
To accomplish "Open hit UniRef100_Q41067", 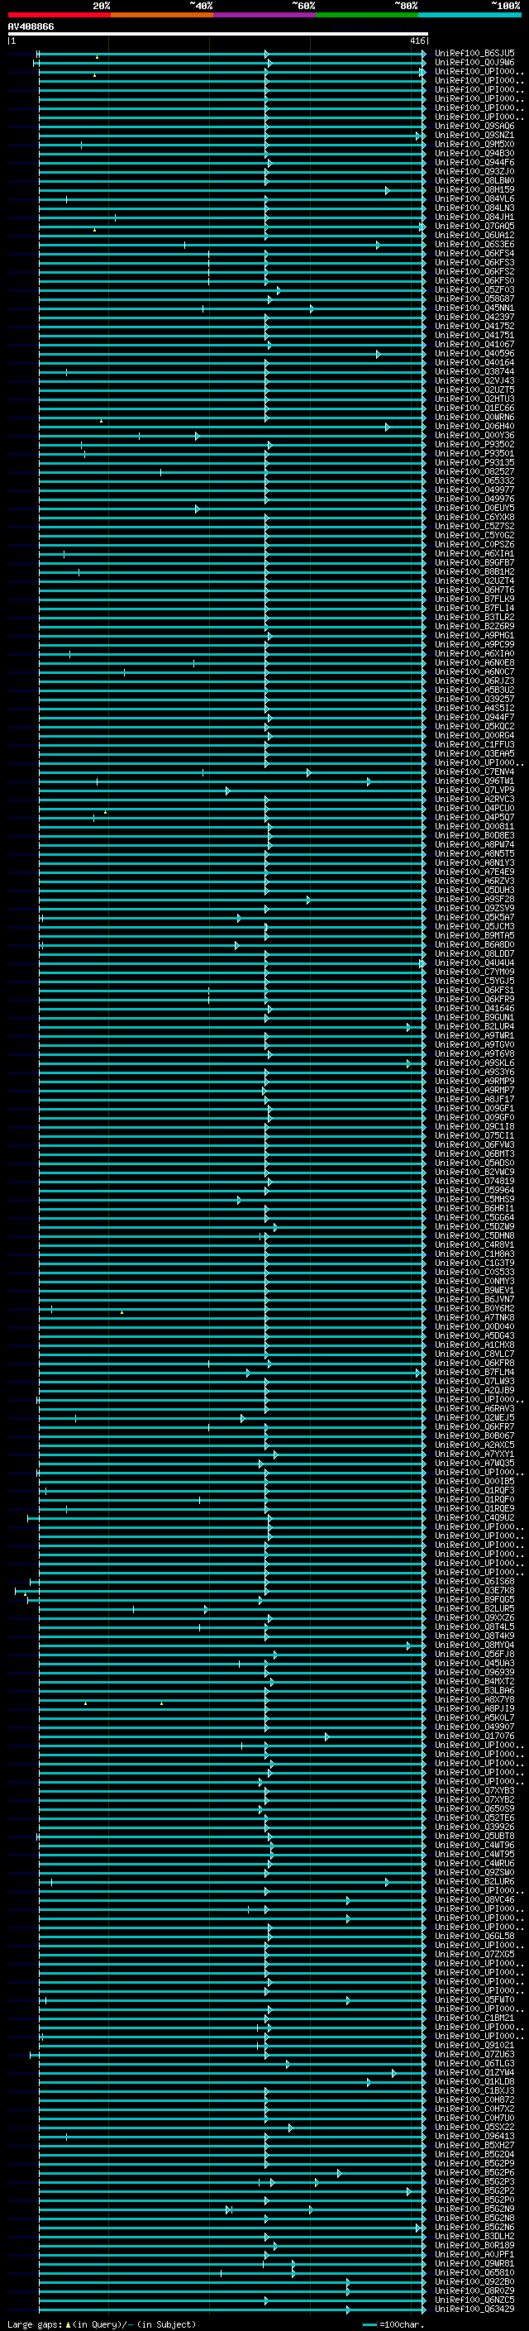I will point(474,345).
